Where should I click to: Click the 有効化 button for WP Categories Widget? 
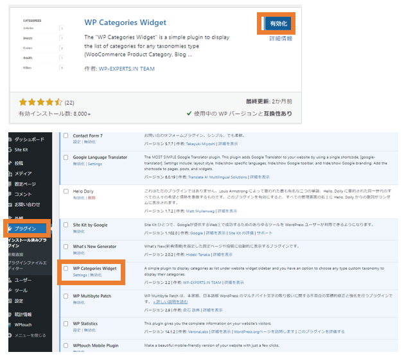click(278, 24)
